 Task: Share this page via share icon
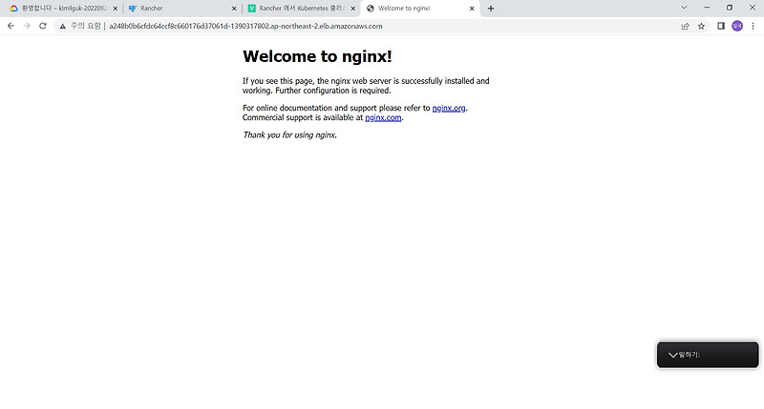coord(685,27)
